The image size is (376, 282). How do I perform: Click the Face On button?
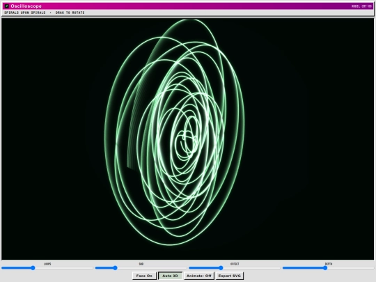tap(144, 276)
